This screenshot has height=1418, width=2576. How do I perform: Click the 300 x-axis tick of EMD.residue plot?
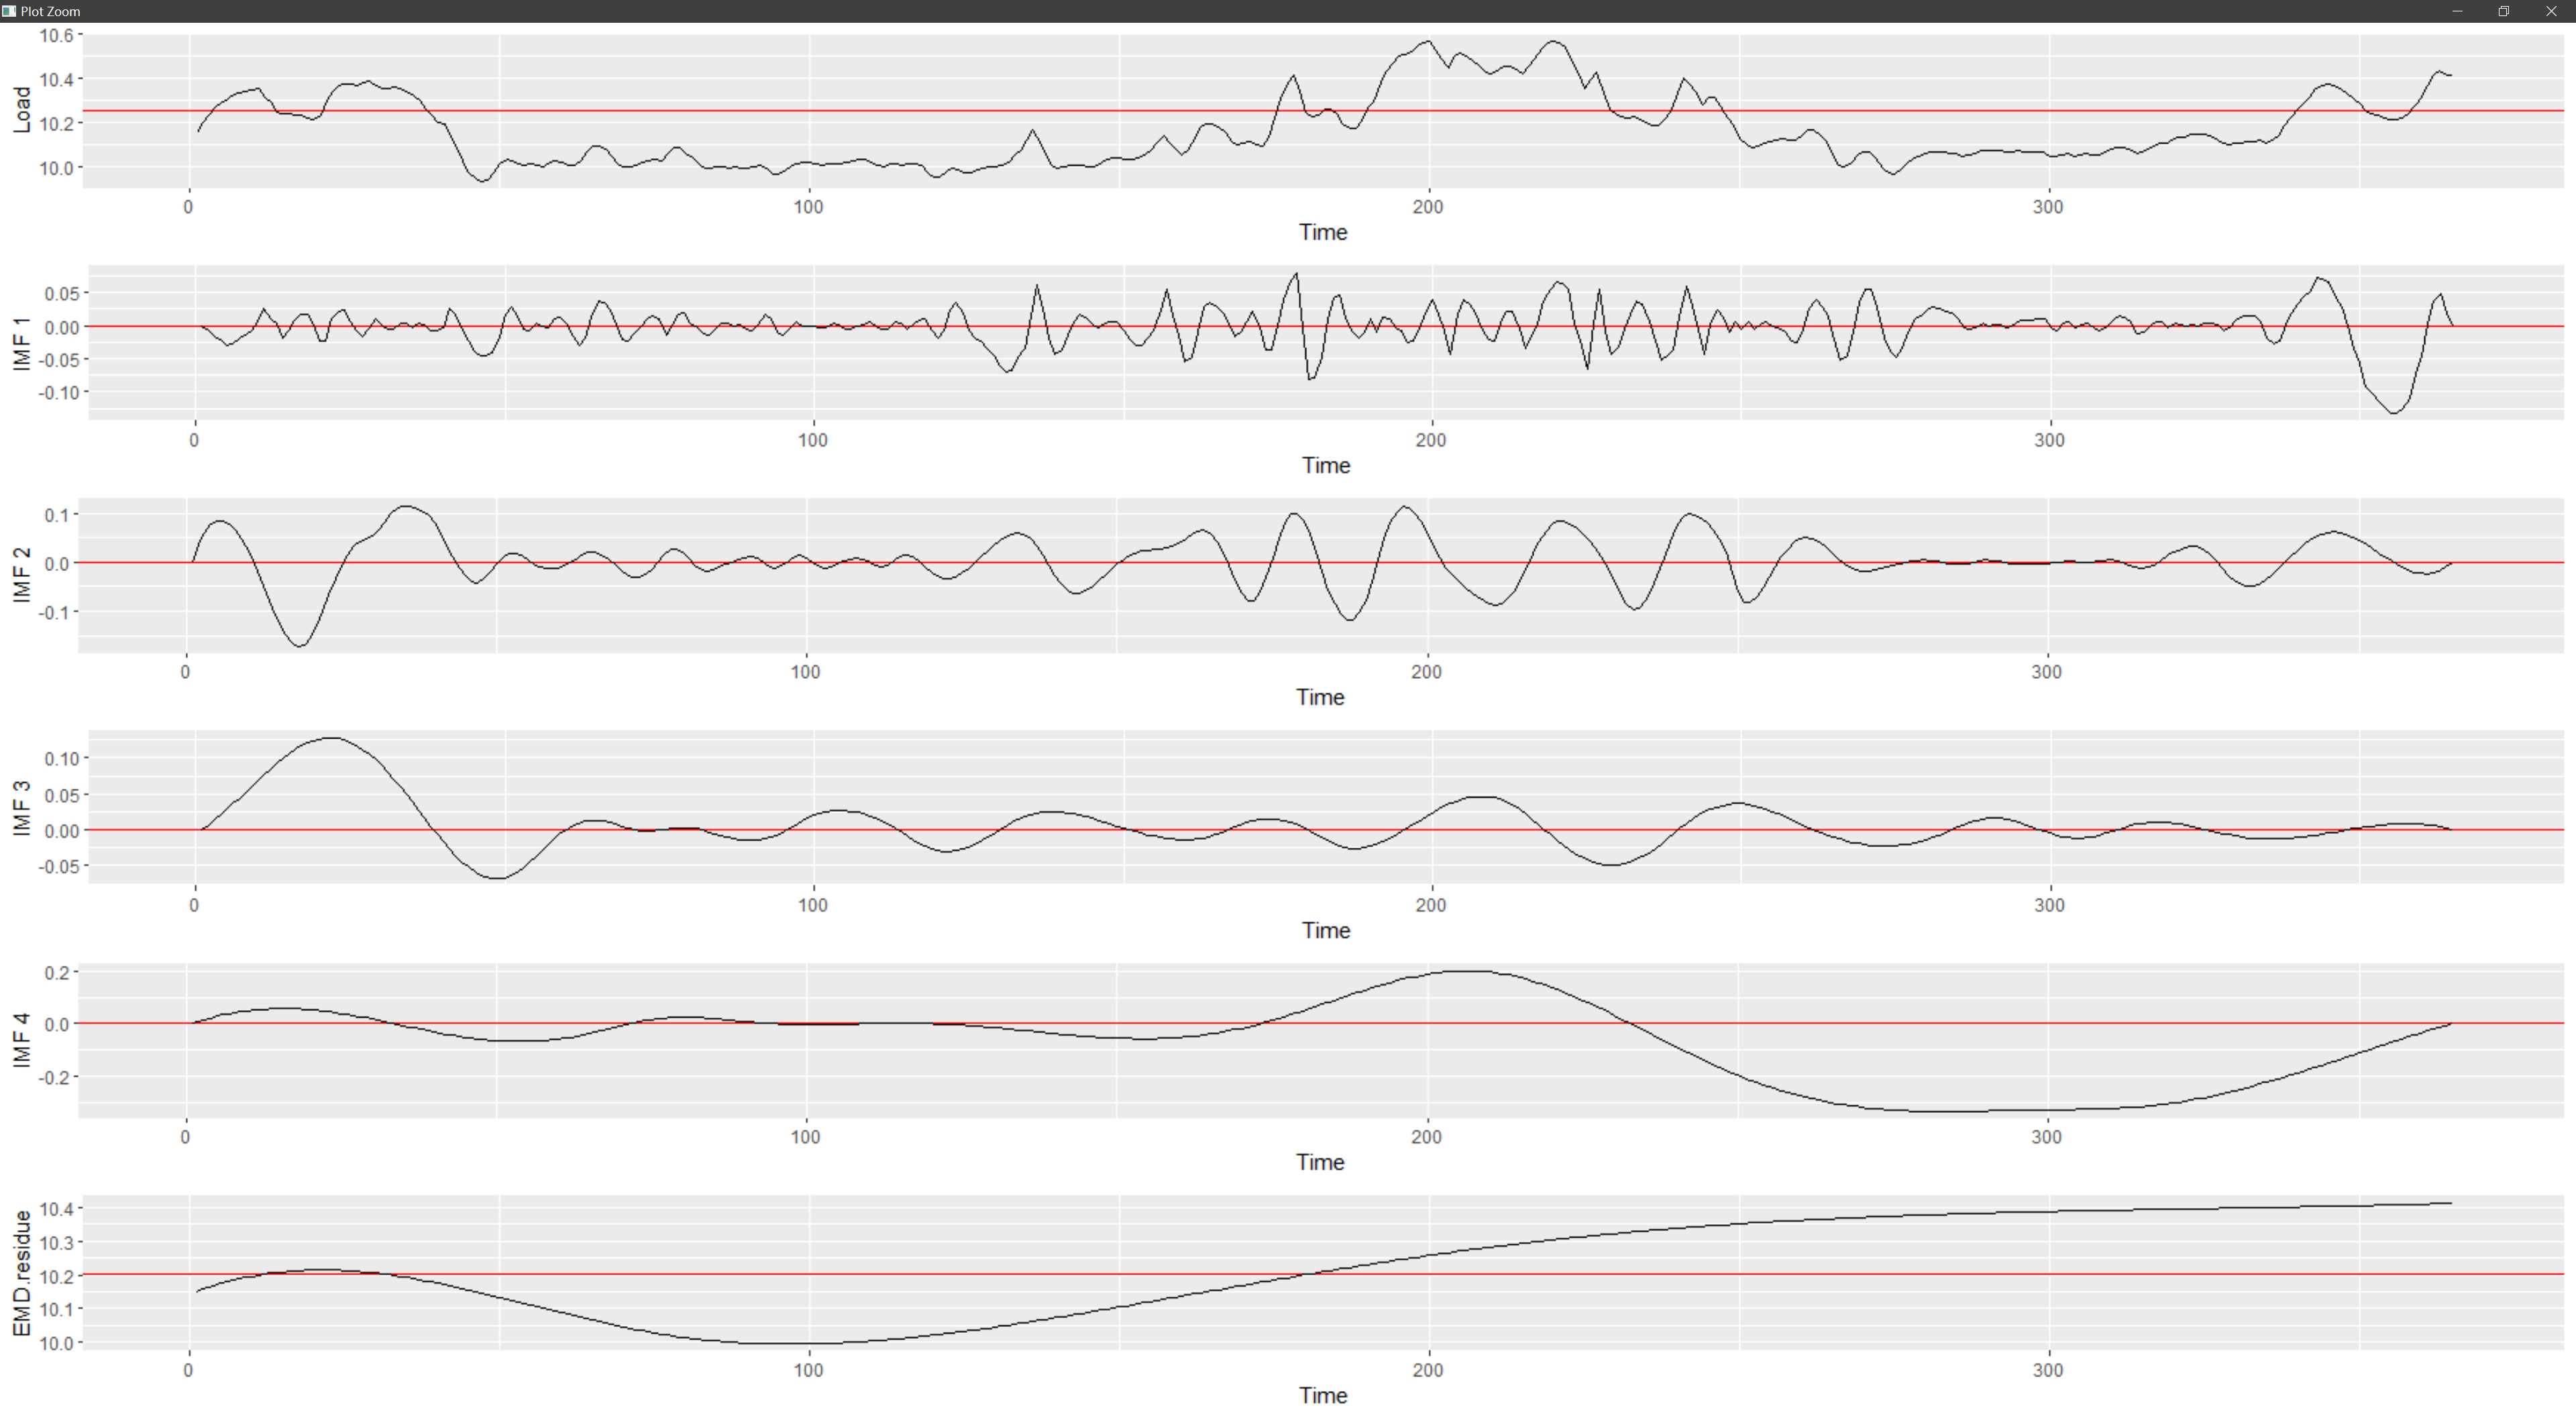coord(2048,1370)
